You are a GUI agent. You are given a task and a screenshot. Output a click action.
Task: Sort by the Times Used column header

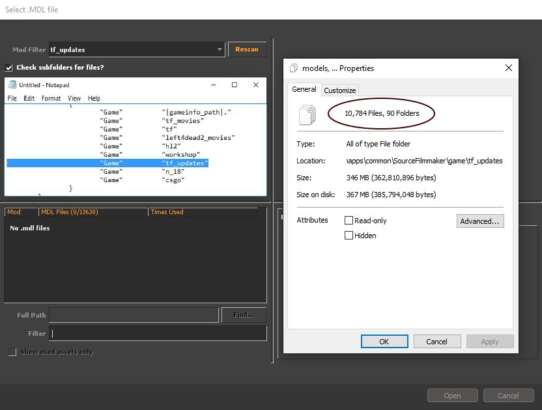tap(167, 212)
